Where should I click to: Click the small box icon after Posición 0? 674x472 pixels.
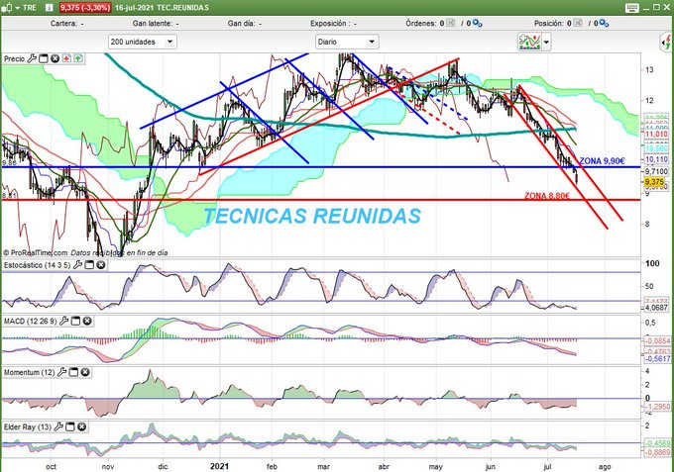[578, 23]
